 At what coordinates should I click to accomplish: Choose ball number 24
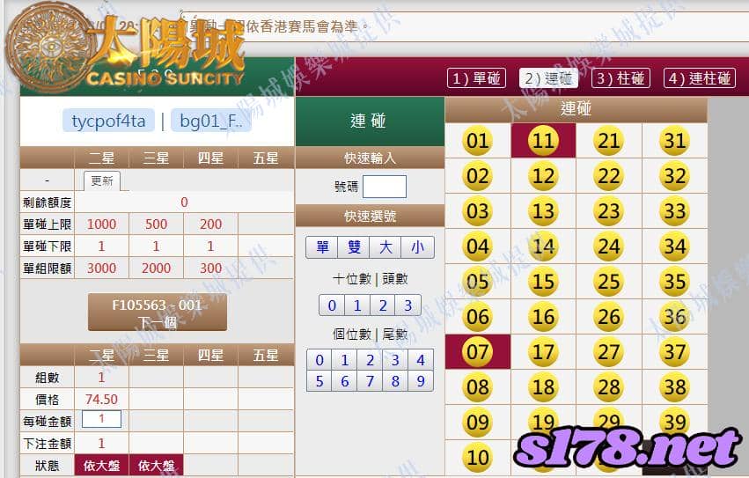(x=609, y=246)
